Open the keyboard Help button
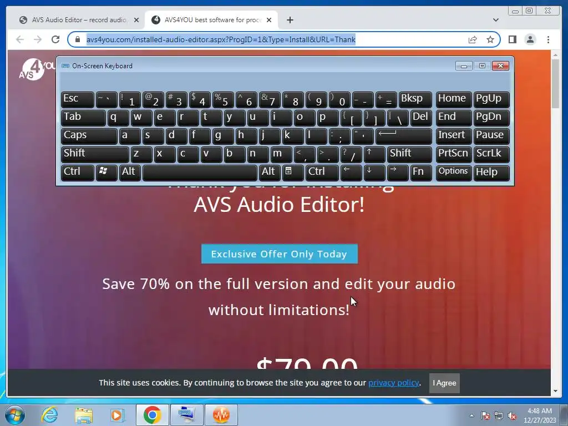The image size is (568, 426). (491, 173)
